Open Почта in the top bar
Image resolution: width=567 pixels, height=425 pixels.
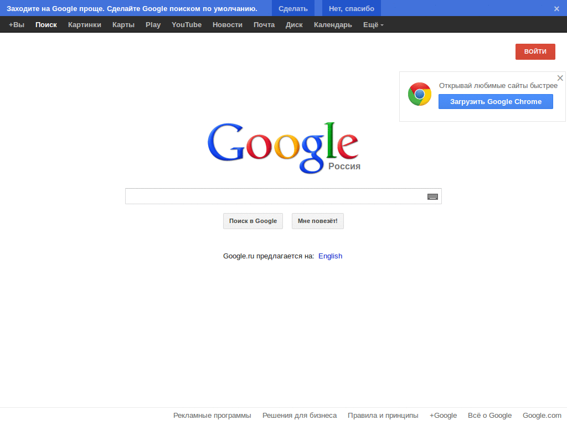tap(264, 25)
